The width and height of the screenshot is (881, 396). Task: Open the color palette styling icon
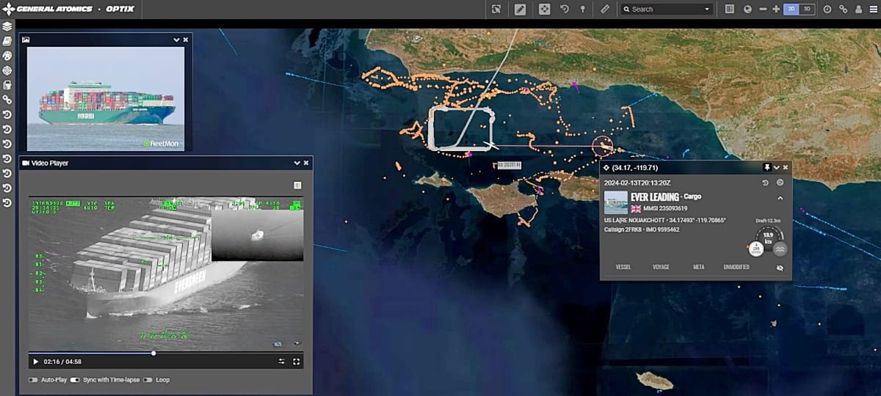point(7,55)
